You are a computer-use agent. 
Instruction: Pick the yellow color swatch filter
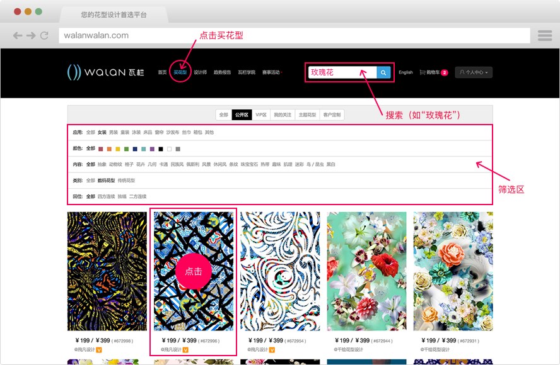tap(118, 149)
